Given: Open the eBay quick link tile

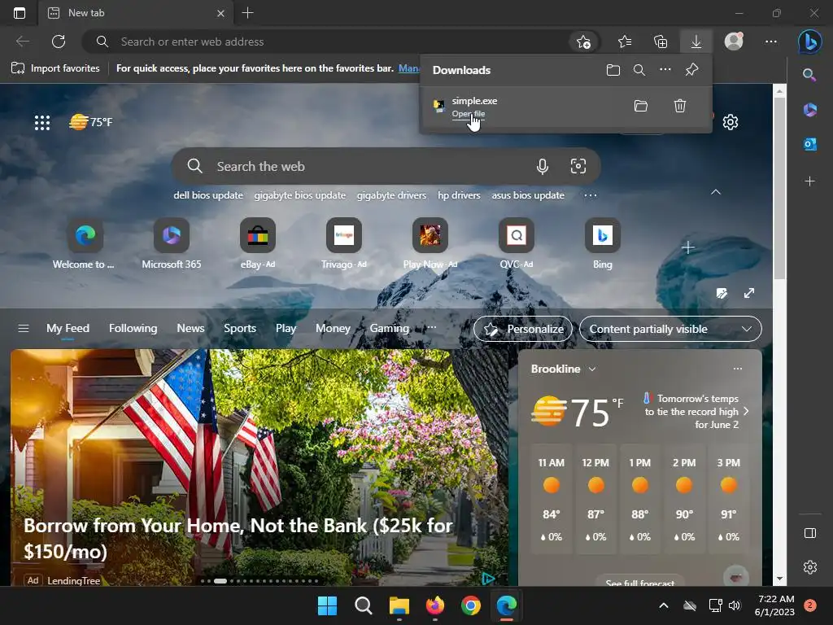Looking at the screenshot, I should tap(258, 243).
